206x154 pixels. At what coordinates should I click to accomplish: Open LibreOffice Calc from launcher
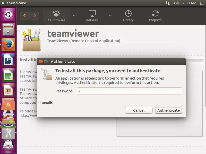[8, 75]
